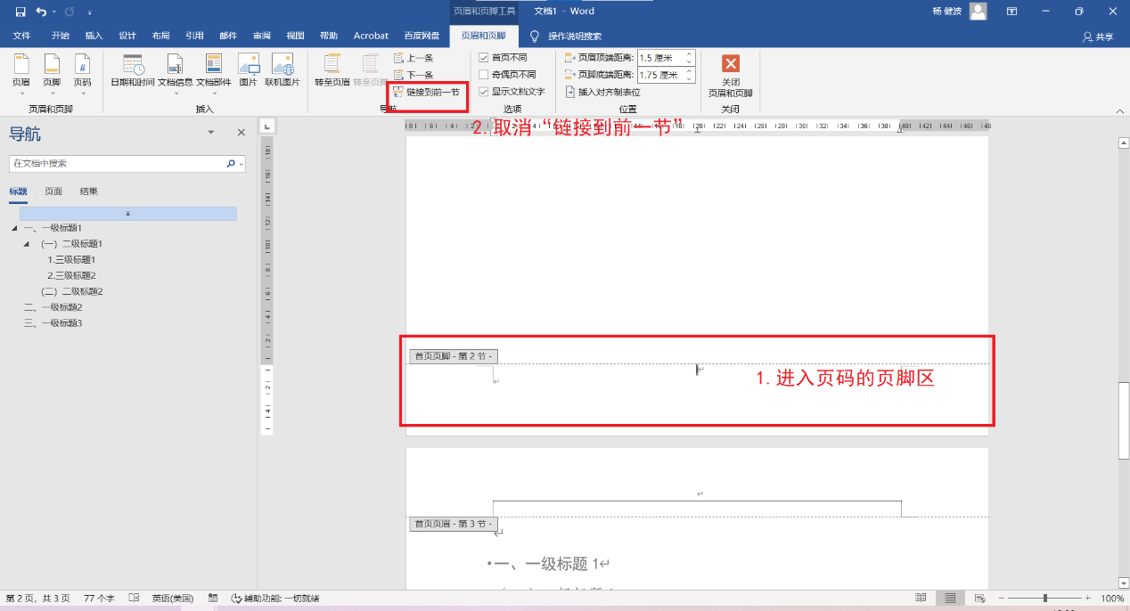Screen dimensions: 1130x611
Task: Click the 页脚底端距离 value field
Action: (660, 75)
